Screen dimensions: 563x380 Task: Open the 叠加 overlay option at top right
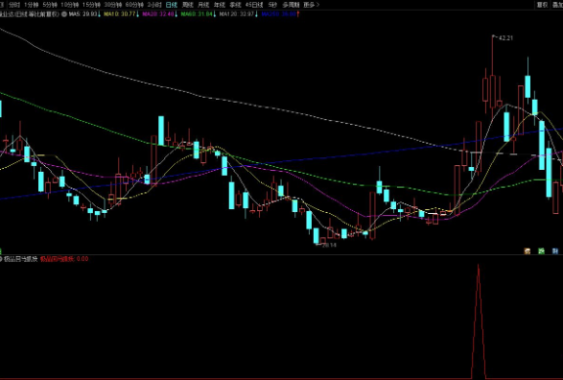tap(557, 5)
